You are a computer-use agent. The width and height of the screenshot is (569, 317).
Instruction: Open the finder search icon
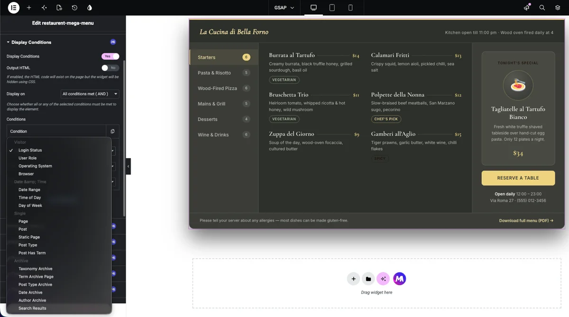point(542,8)
